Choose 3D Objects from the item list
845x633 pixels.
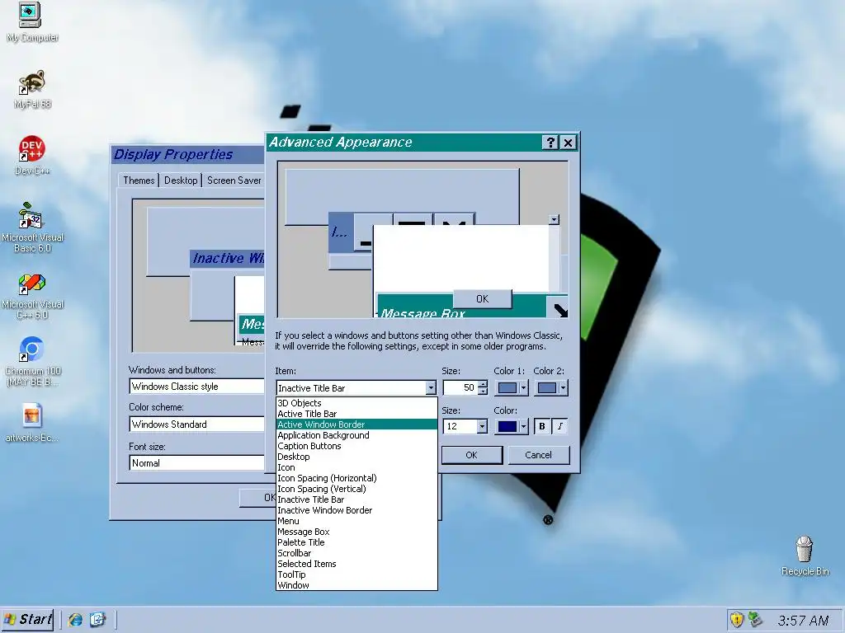pos(356,403)
